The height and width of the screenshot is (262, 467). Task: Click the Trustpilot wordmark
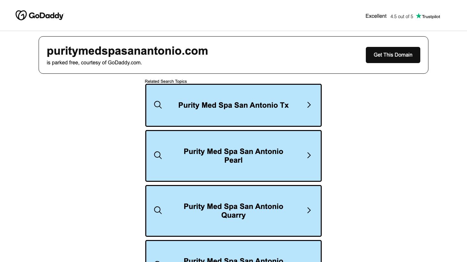[x=431, y=16]
